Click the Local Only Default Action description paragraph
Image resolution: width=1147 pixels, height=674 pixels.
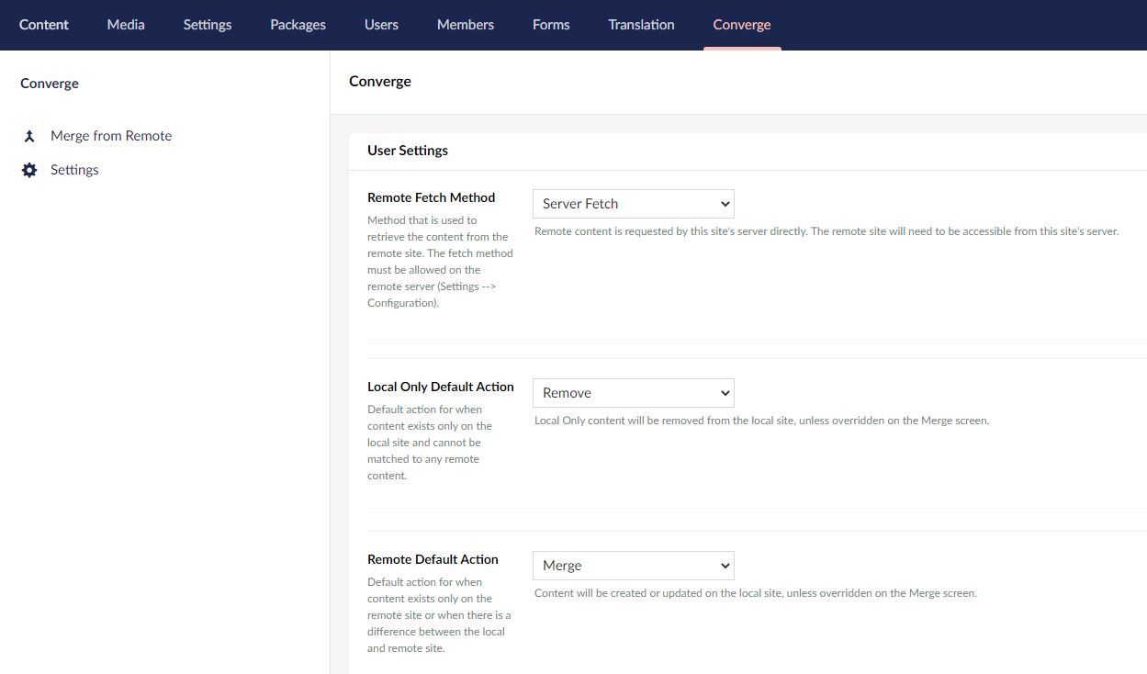pos(430,443)
